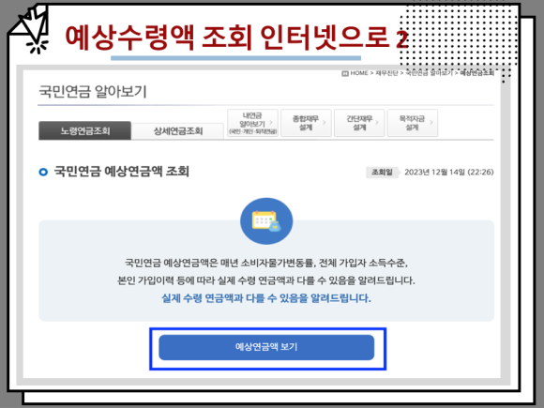Click the 재무진단 breadcrumb link
The height and width of the screenshot is (408, 544).
click(x=386, y=73)
